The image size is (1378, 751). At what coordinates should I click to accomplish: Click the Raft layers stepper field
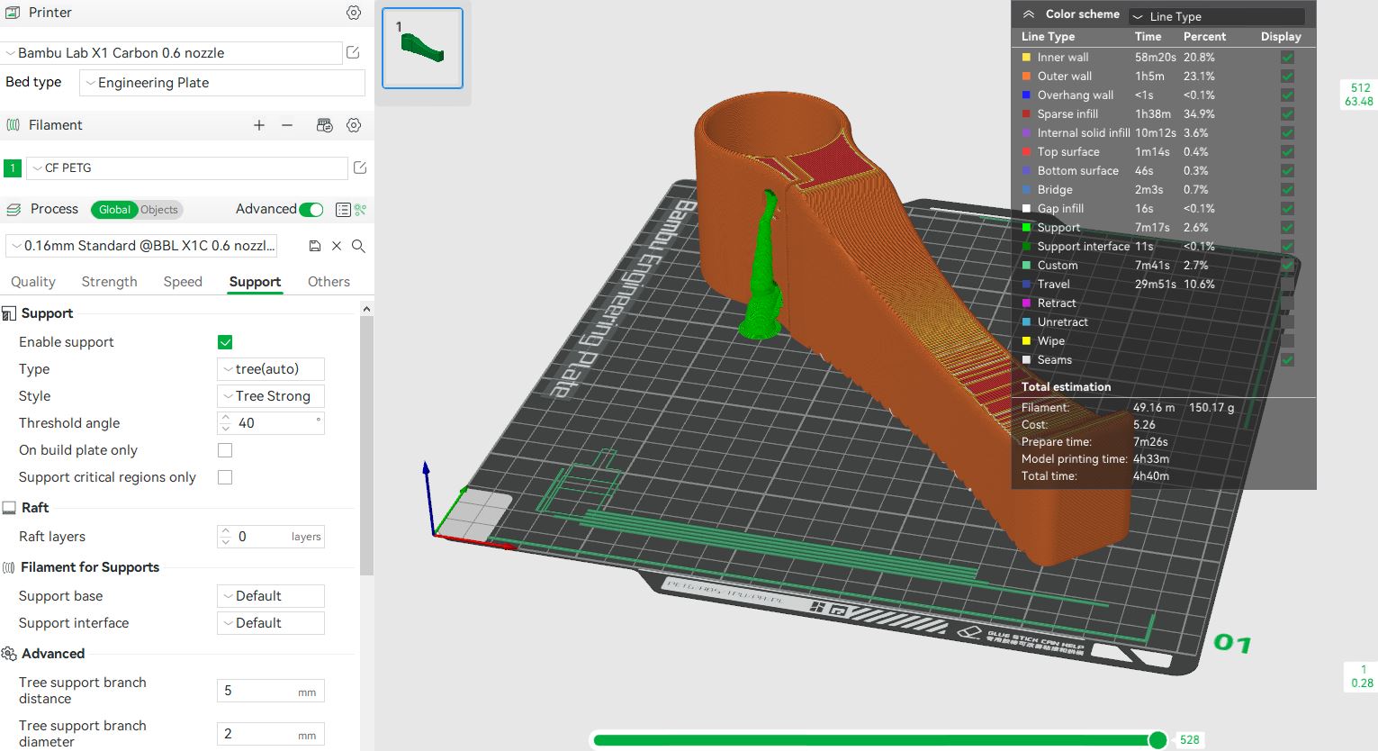click(x=271, y=537)
